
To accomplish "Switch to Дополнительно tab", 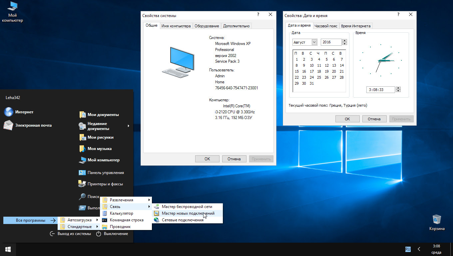I will tap(236, 26).
